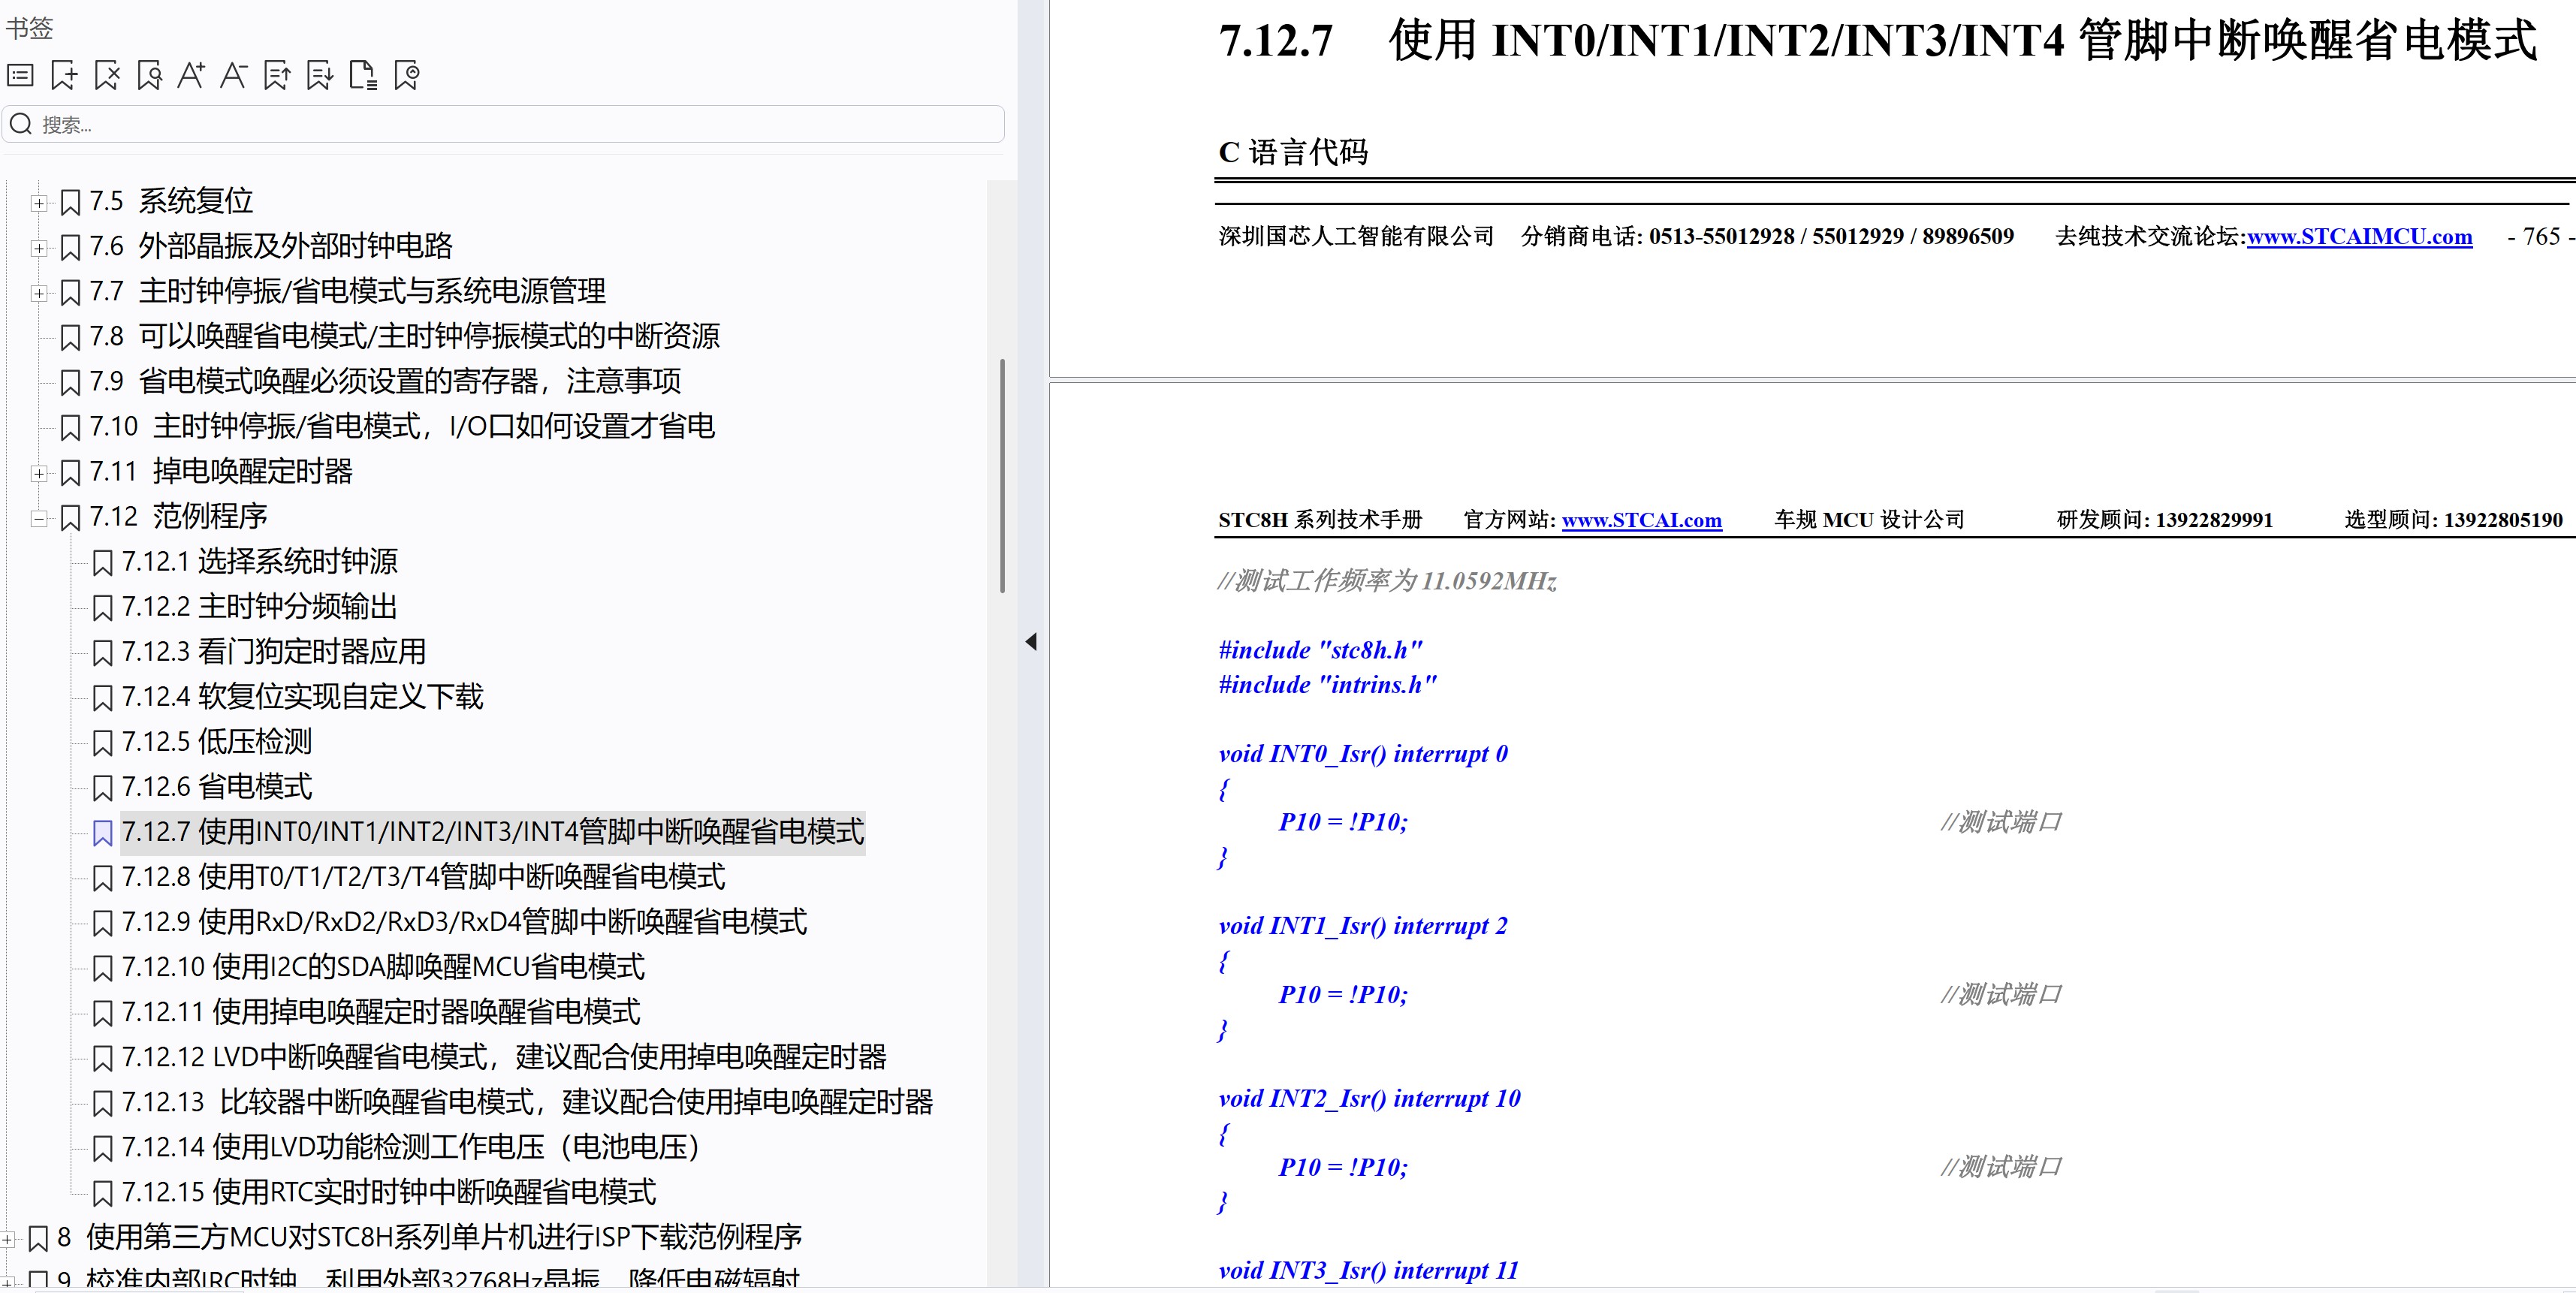Expand the 7.5 系统复位 bookmark node
Viewport: 2576px width, 1293px height.
pos(38,203)
